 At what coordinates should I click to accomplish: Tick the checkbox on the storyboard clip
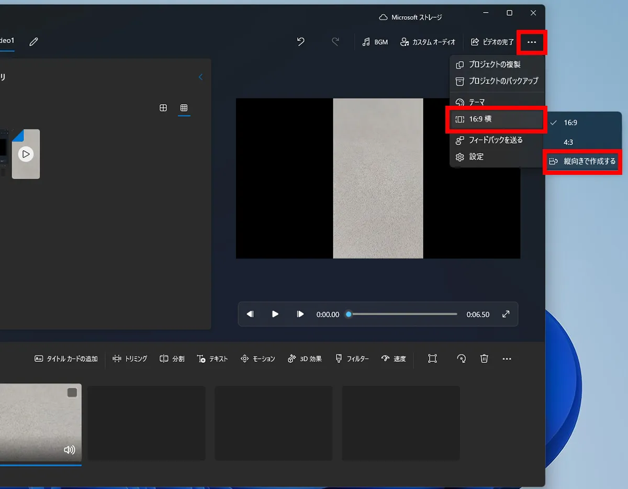pos(72,393)
